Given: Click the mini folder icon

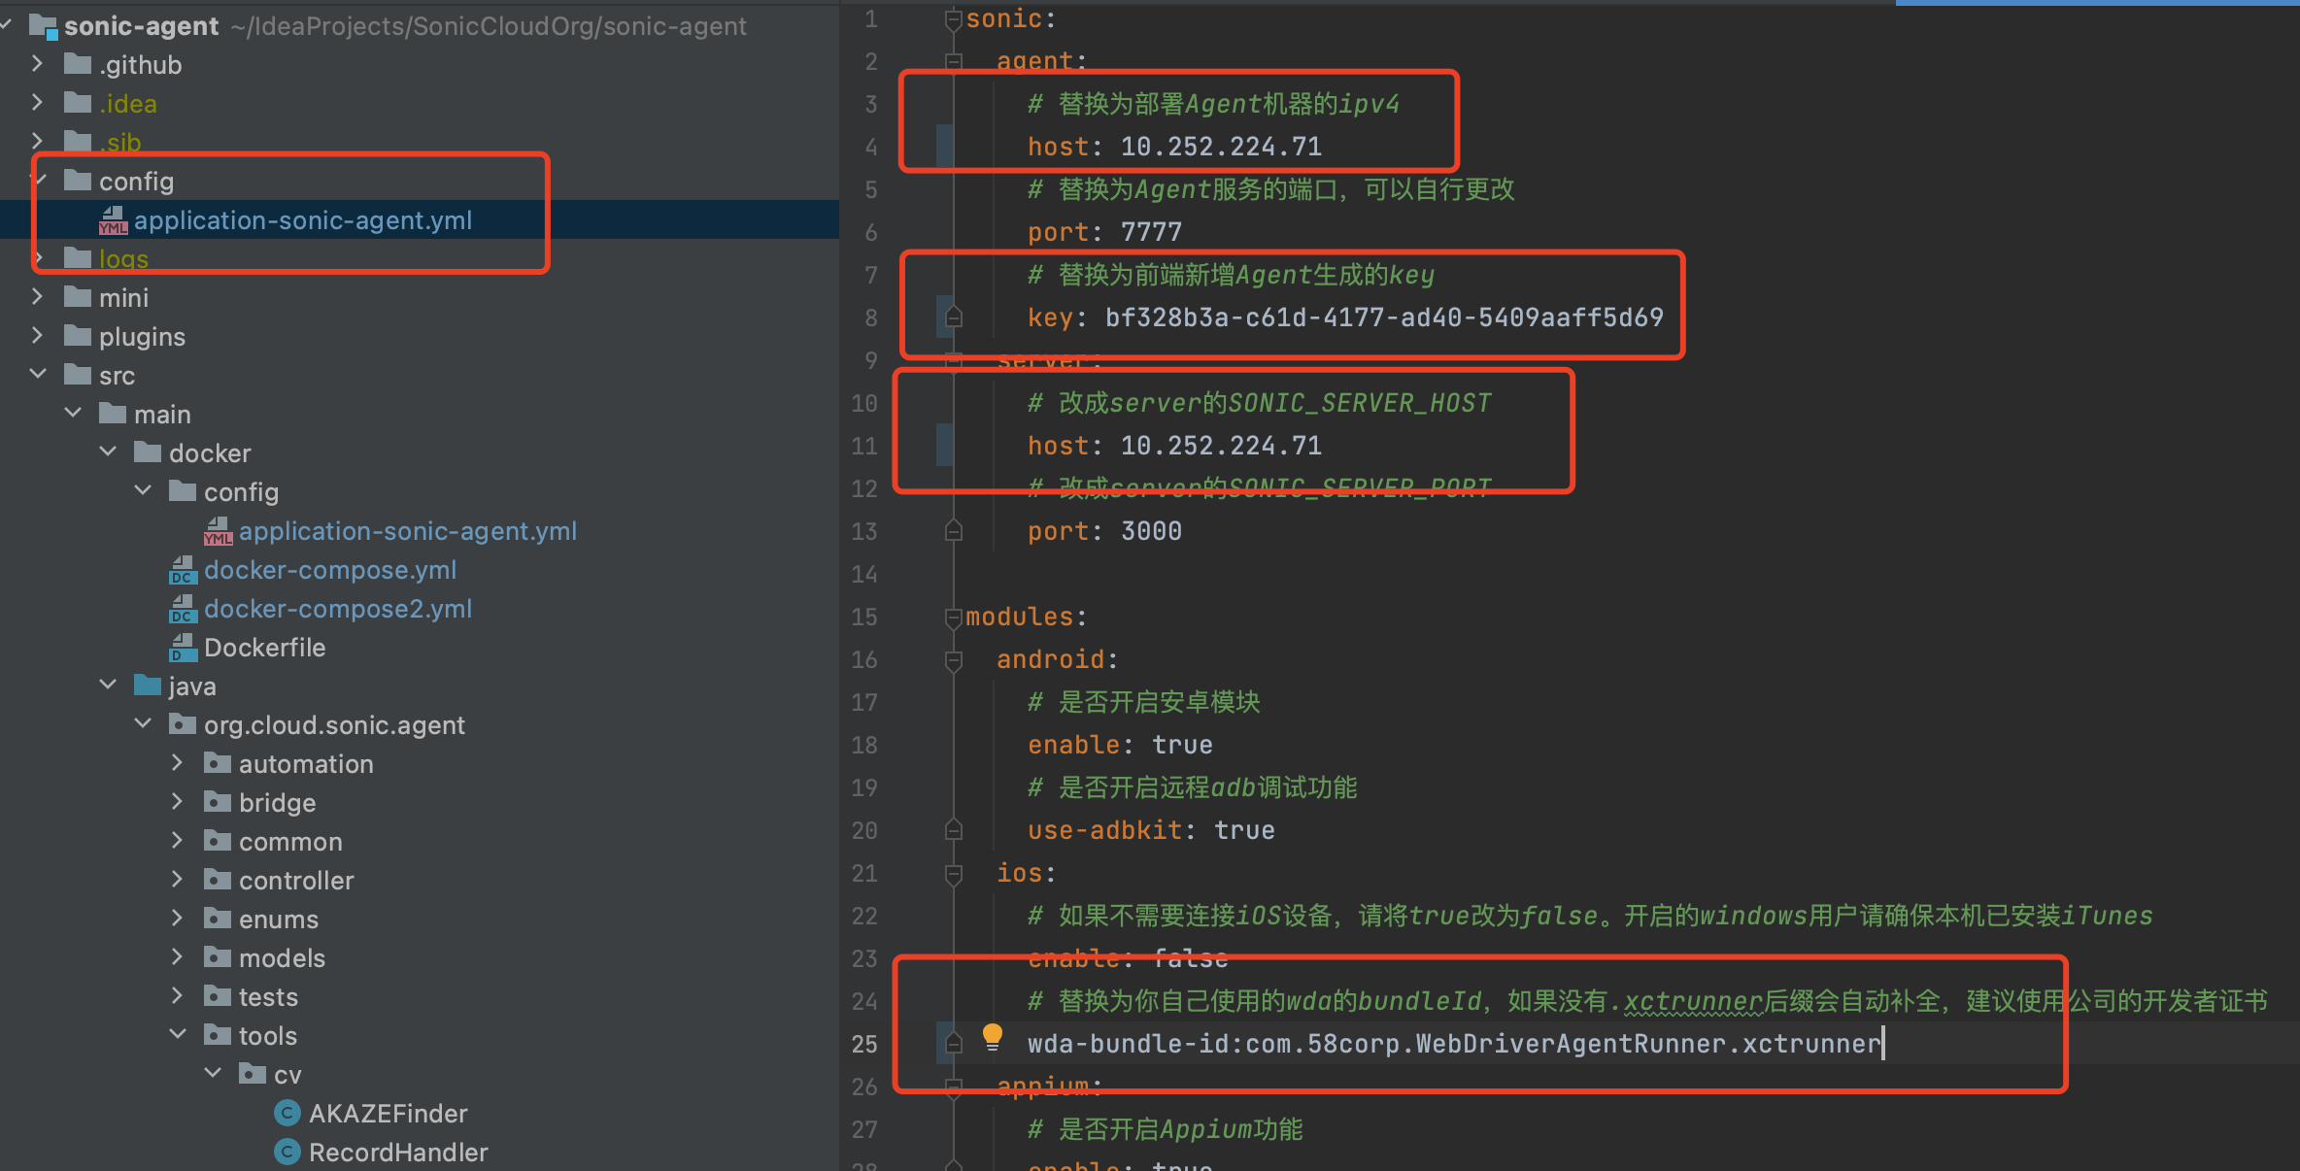Looking at the screenshot, I should coord(78,298).
